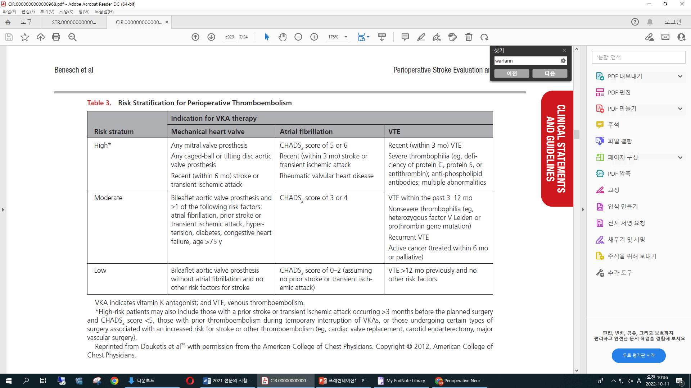Image resolution: width=691 pixels, height=388 pixels.
Task: Go to previous page arrow
Action: [195, 37]
